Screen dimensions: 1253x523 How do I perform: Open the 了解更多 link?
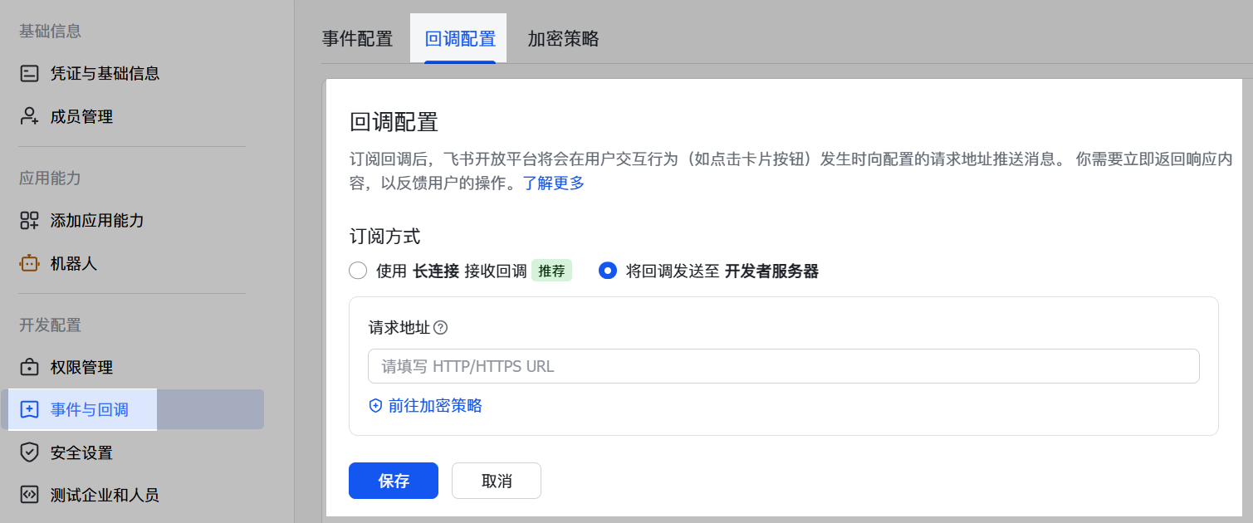[x=553, y=183]
